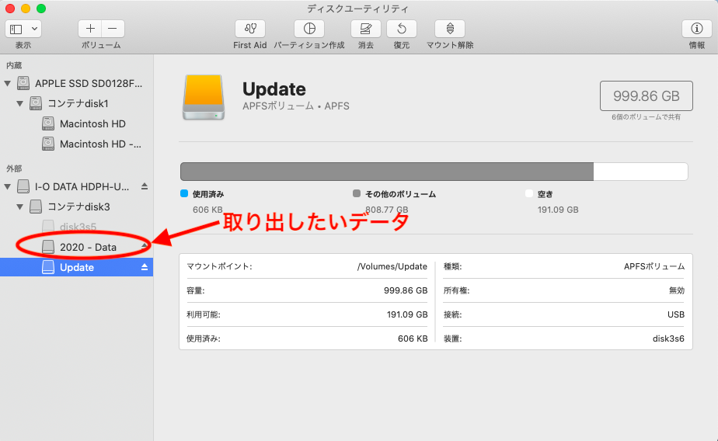Click the ディスクユーティリティ window title

click(x=357, y=9)
